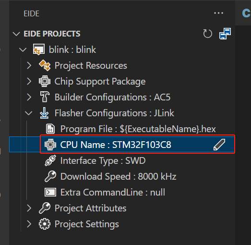Screen dimensions: 251x245
Task: Click the Chip Support Package chip icon
Action: coord(45,81)
